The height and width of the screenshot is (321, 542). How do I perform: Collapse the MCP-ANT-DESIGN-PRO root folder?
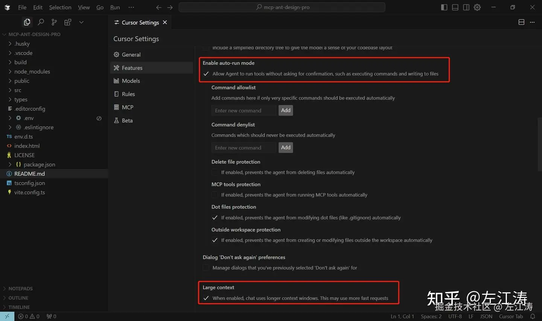click(54, 34)
